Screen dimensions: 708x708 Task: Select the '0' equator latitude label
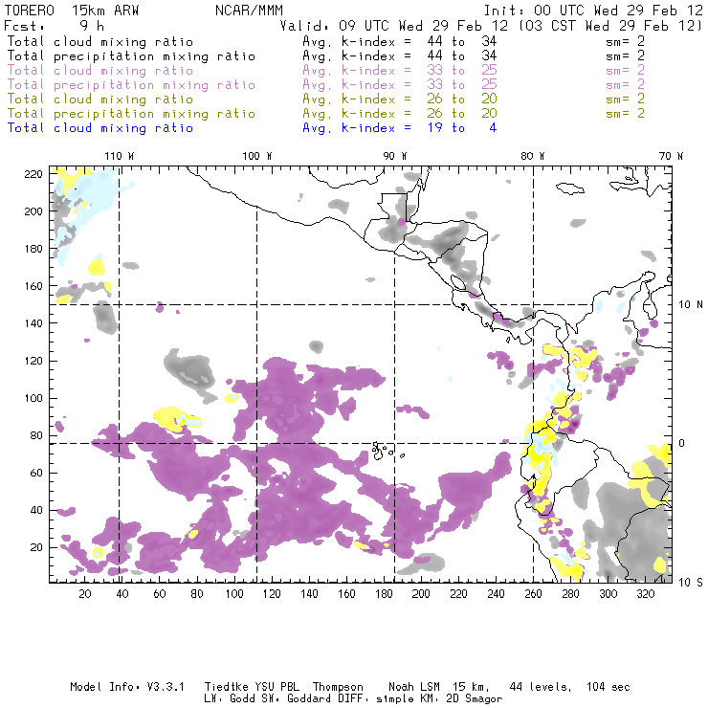pyautogui.click(x=682, y=443)
